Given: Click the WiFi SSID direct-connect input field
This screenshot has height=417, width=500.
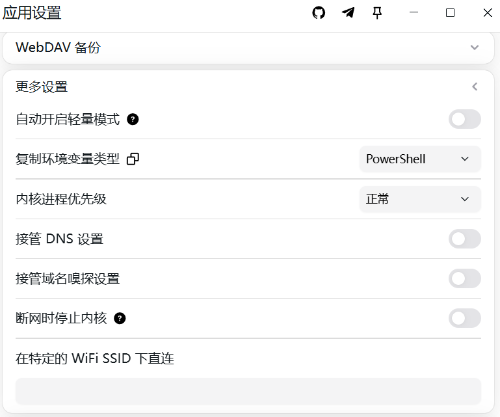Looking at the screenshot, I should pos(248,392).
